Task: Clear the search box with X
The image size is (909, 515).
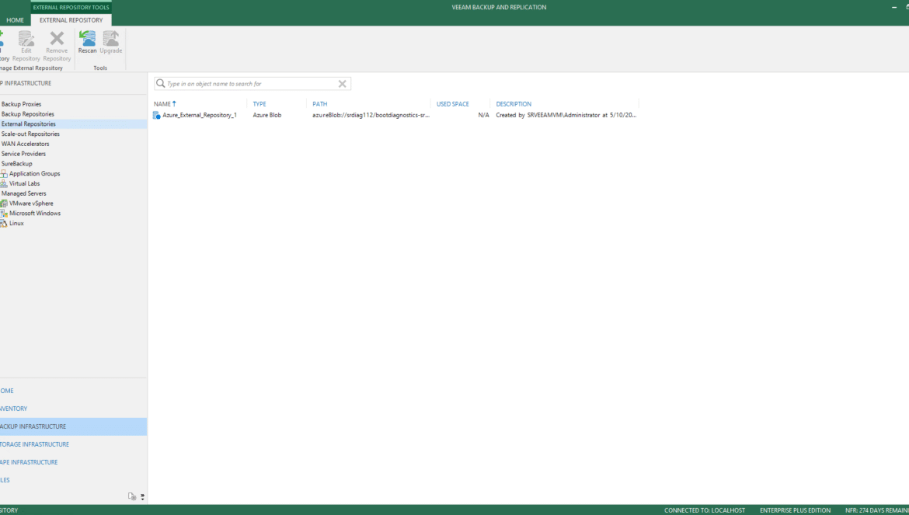Action: 342,83
